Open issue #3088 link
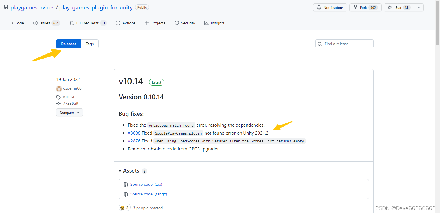 pyautogui.click(x=134, y=133)
